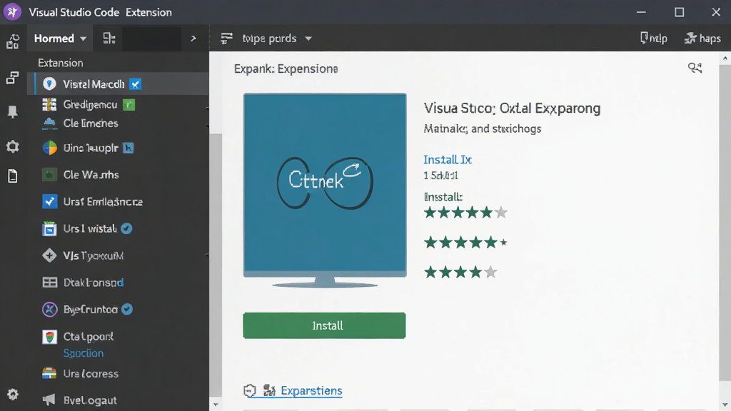
Task: Click the four-star rating row
Action: tap(460, 272)
